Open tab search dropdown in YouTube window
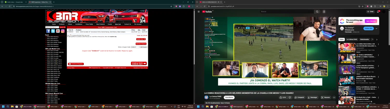 click(x=197, y=2)
